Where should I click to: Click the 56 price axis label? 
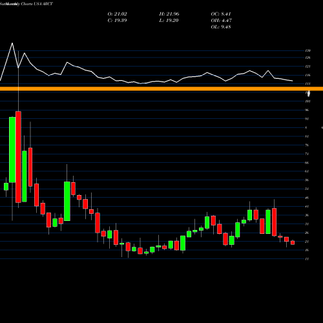point(307,180)
